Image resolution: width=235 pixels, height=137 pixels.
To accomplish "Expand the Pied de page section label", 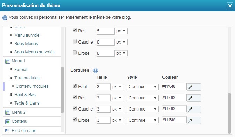I will (24, 130).
